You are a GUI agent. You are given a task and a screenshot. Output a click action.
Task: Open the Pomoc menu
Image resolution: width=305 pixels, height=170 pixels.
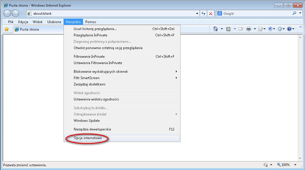click(x=91, y=22)
